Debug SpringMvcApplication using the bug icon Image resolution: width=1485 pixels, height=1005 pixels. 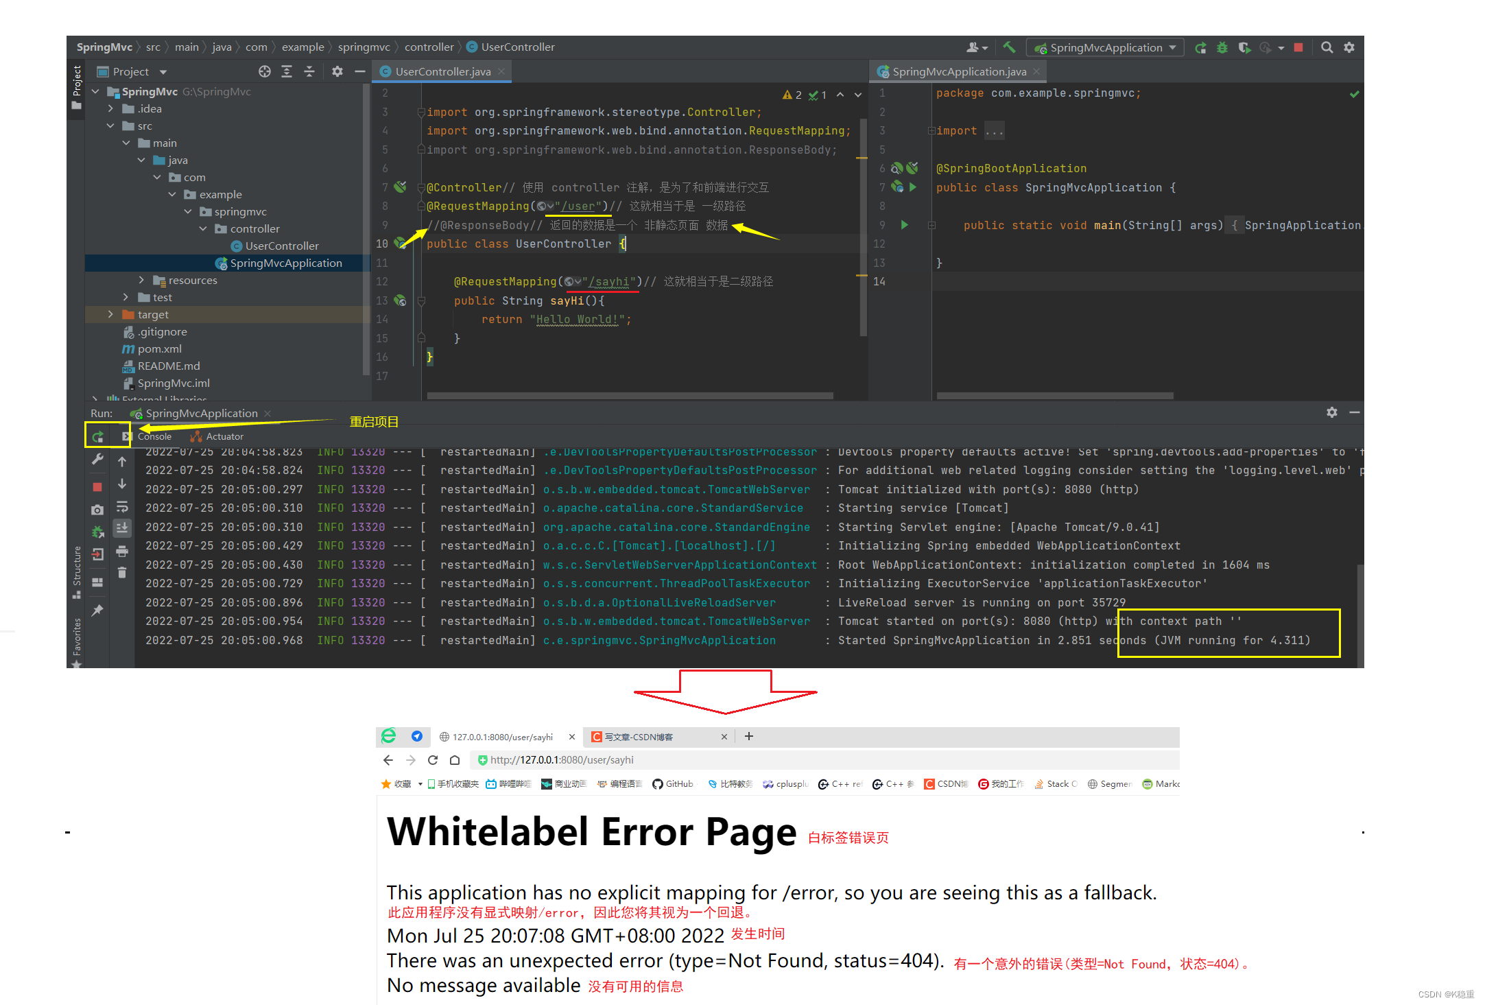(1221, 47)
